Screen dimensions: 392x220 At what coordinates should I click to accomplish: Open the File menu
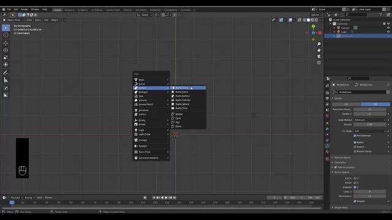(x=9, y=10)
